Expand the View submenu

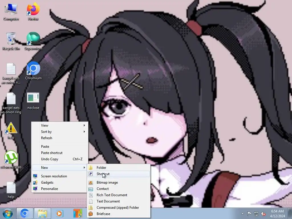(60, 125)
